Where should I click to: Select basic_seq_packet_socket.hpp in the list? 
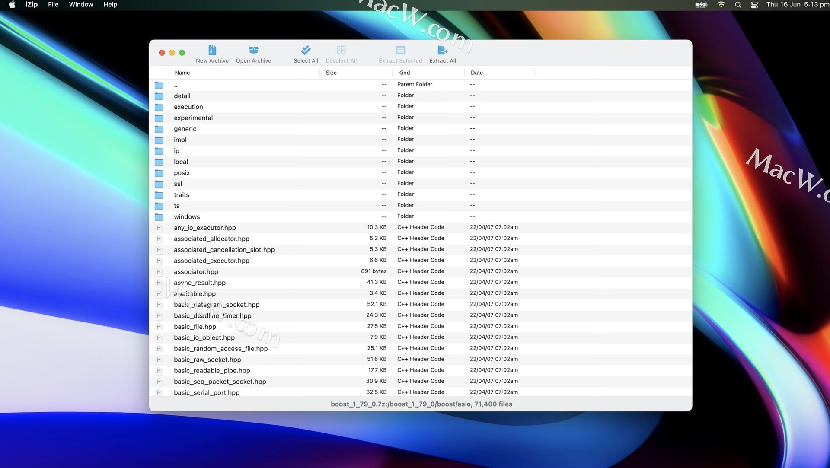(420, 382)
